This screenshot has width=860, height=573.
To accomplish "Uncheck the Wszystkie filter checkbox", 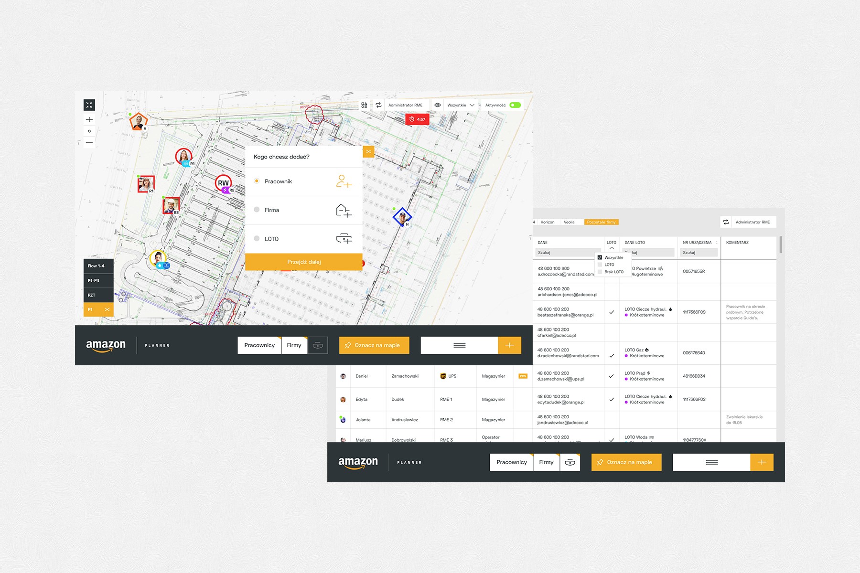I will click(600, 257).
